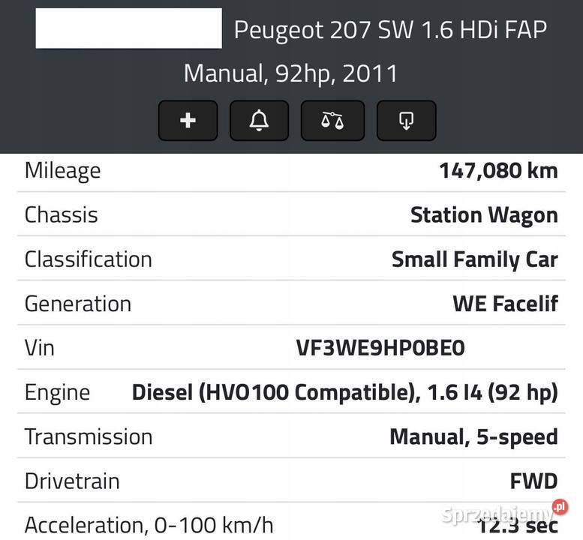Click the Manual, 92hp, 2011 subtitle

point(290,73)
